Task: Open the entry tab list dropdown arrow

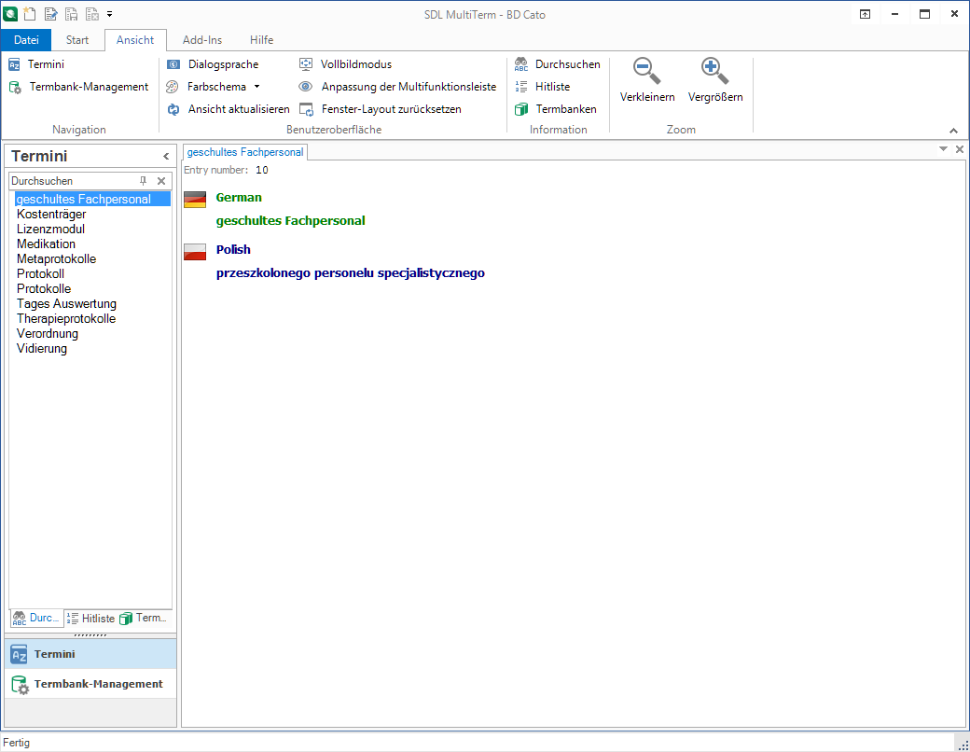Action: click(x=943, y=149)
